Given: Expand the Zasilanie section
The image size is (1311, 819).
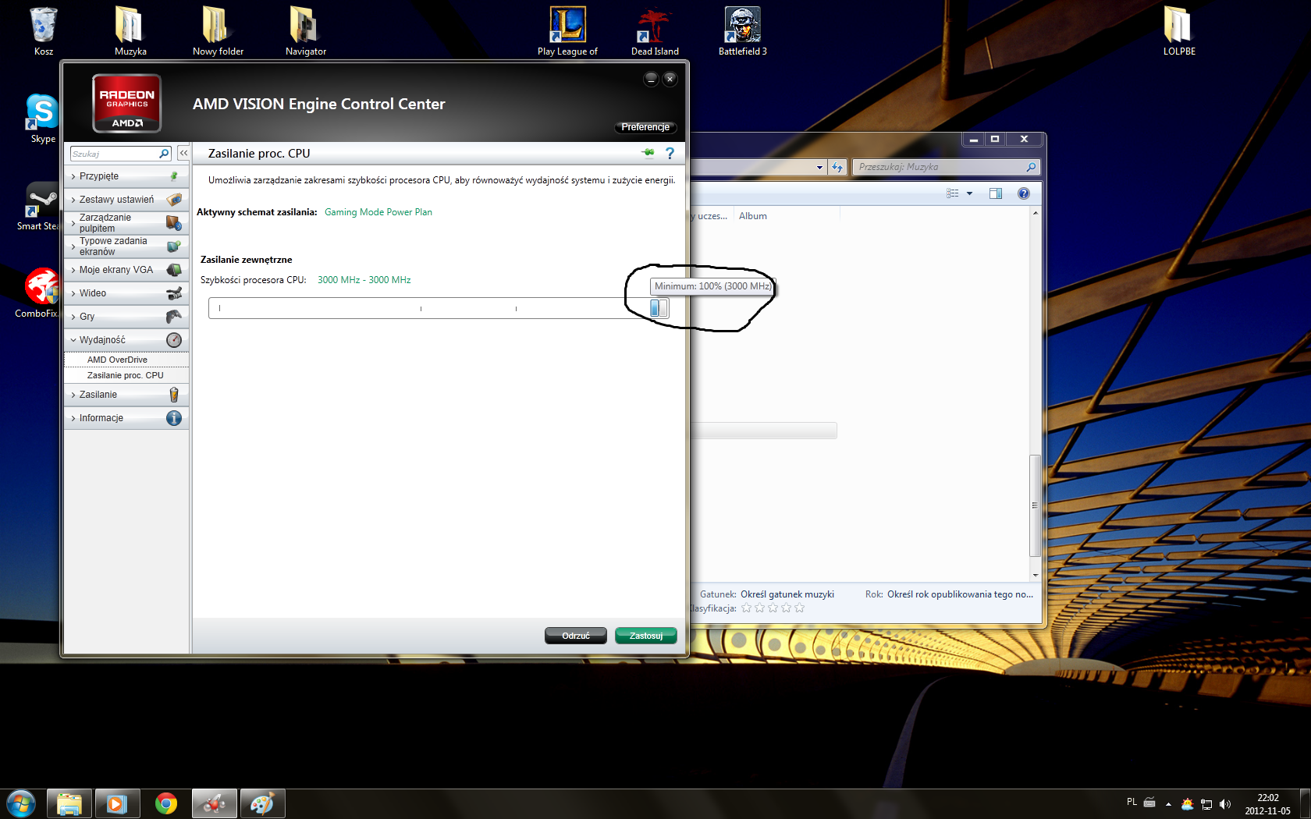Looking at the screenshot, I should (126, 395).
